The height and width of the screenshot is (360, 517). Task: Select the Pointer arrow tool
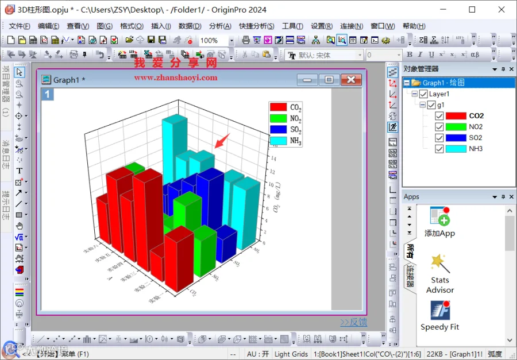[19, 72]
